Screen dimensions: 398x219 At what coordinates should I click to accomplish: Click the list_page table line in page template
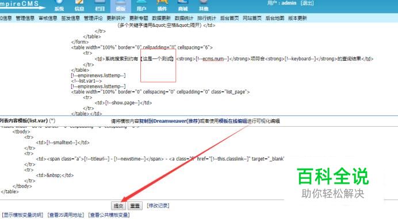point(160,92)
